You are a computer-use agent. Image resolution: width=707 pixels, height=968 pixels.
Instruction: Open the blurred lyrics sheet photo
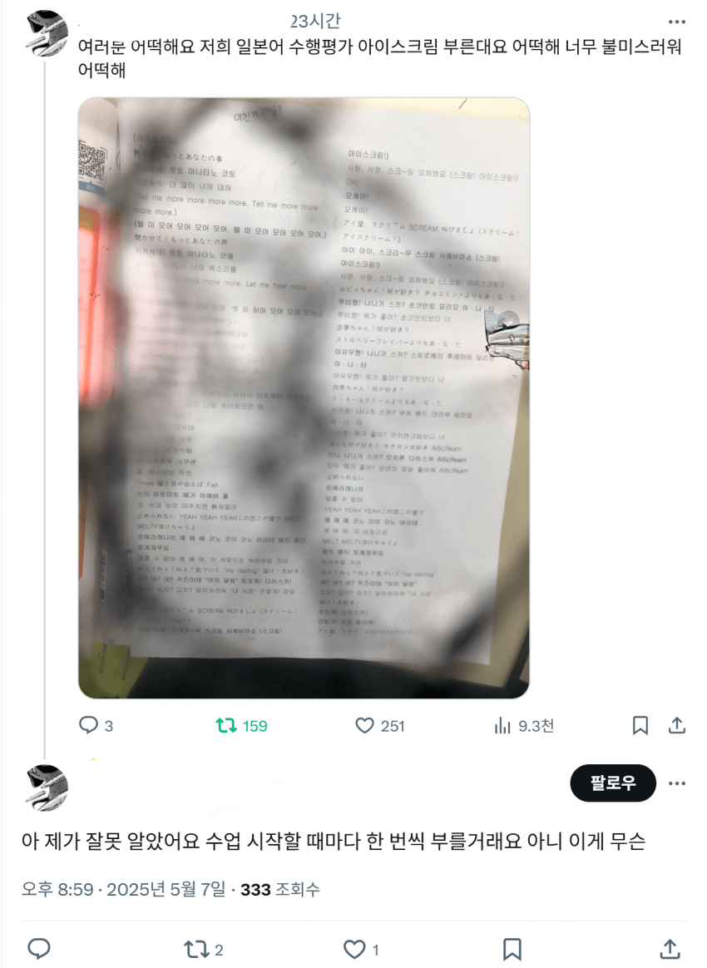click(x=304, y=398)
